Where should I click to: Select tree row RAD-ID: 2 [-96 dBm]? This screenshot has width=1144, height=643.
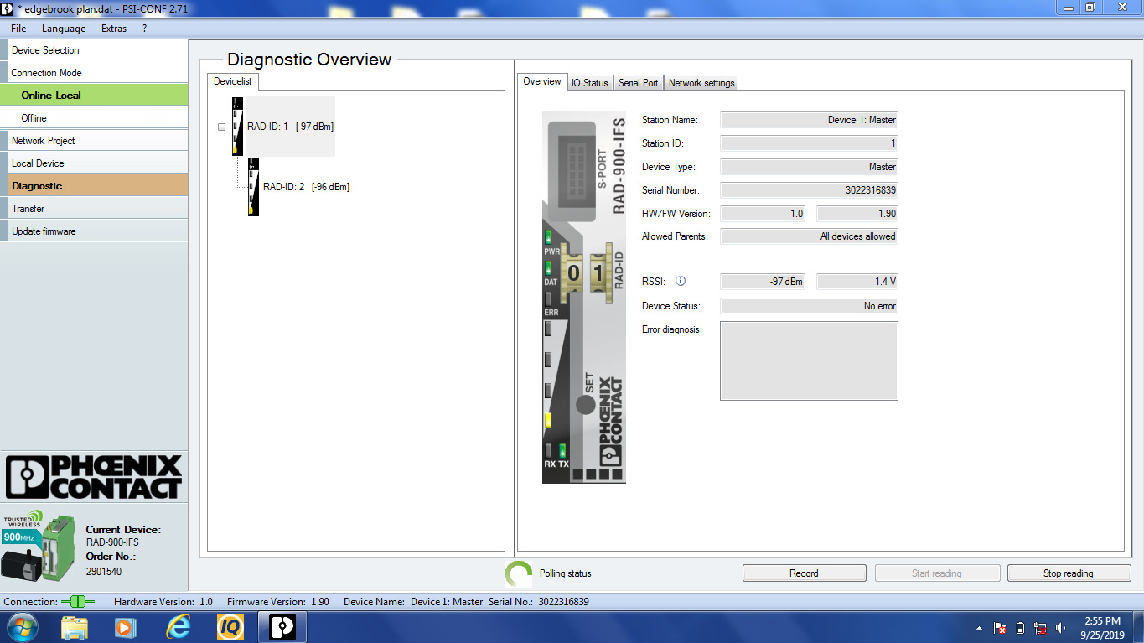[306, 187]
